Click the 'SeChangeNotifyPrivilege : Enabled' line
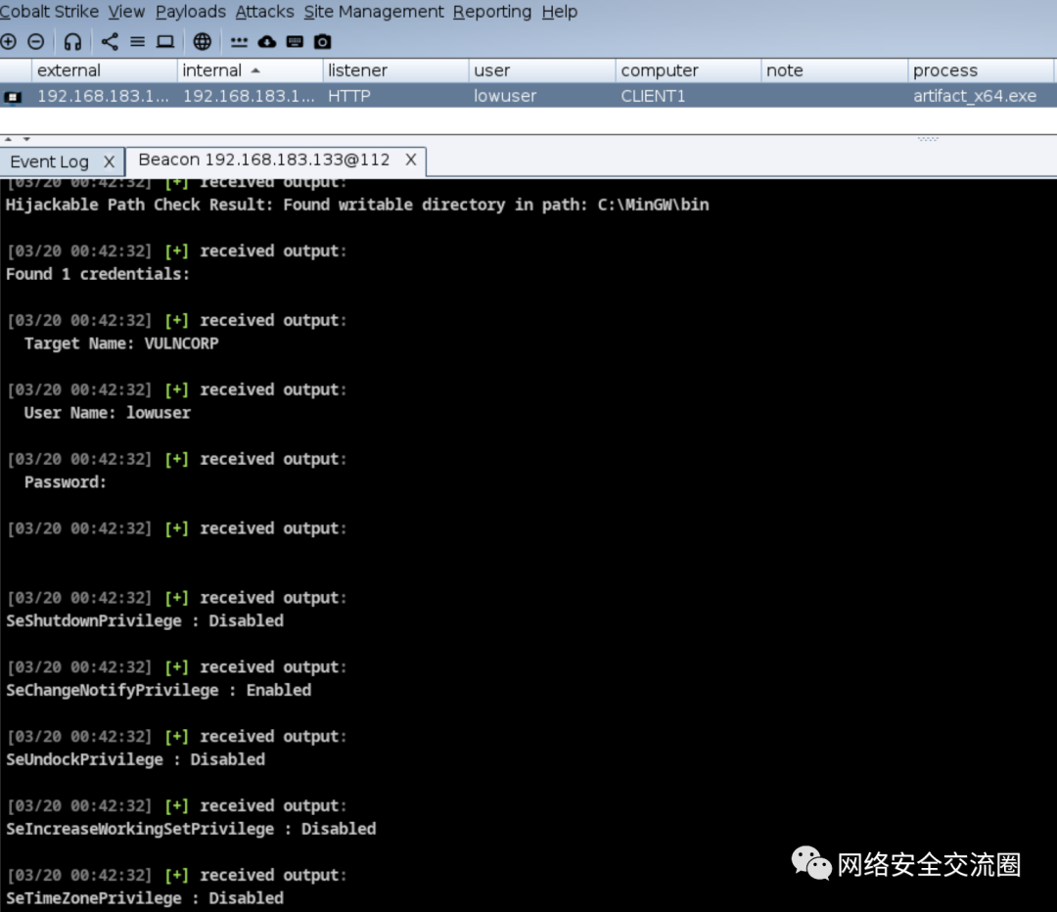This screenshot has height=912, width=1057. (x=159, y=690)
